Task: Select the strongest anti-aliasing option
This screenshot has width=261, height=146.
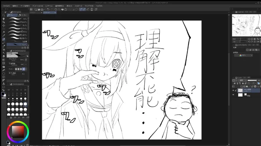Action: click(23, 69)
